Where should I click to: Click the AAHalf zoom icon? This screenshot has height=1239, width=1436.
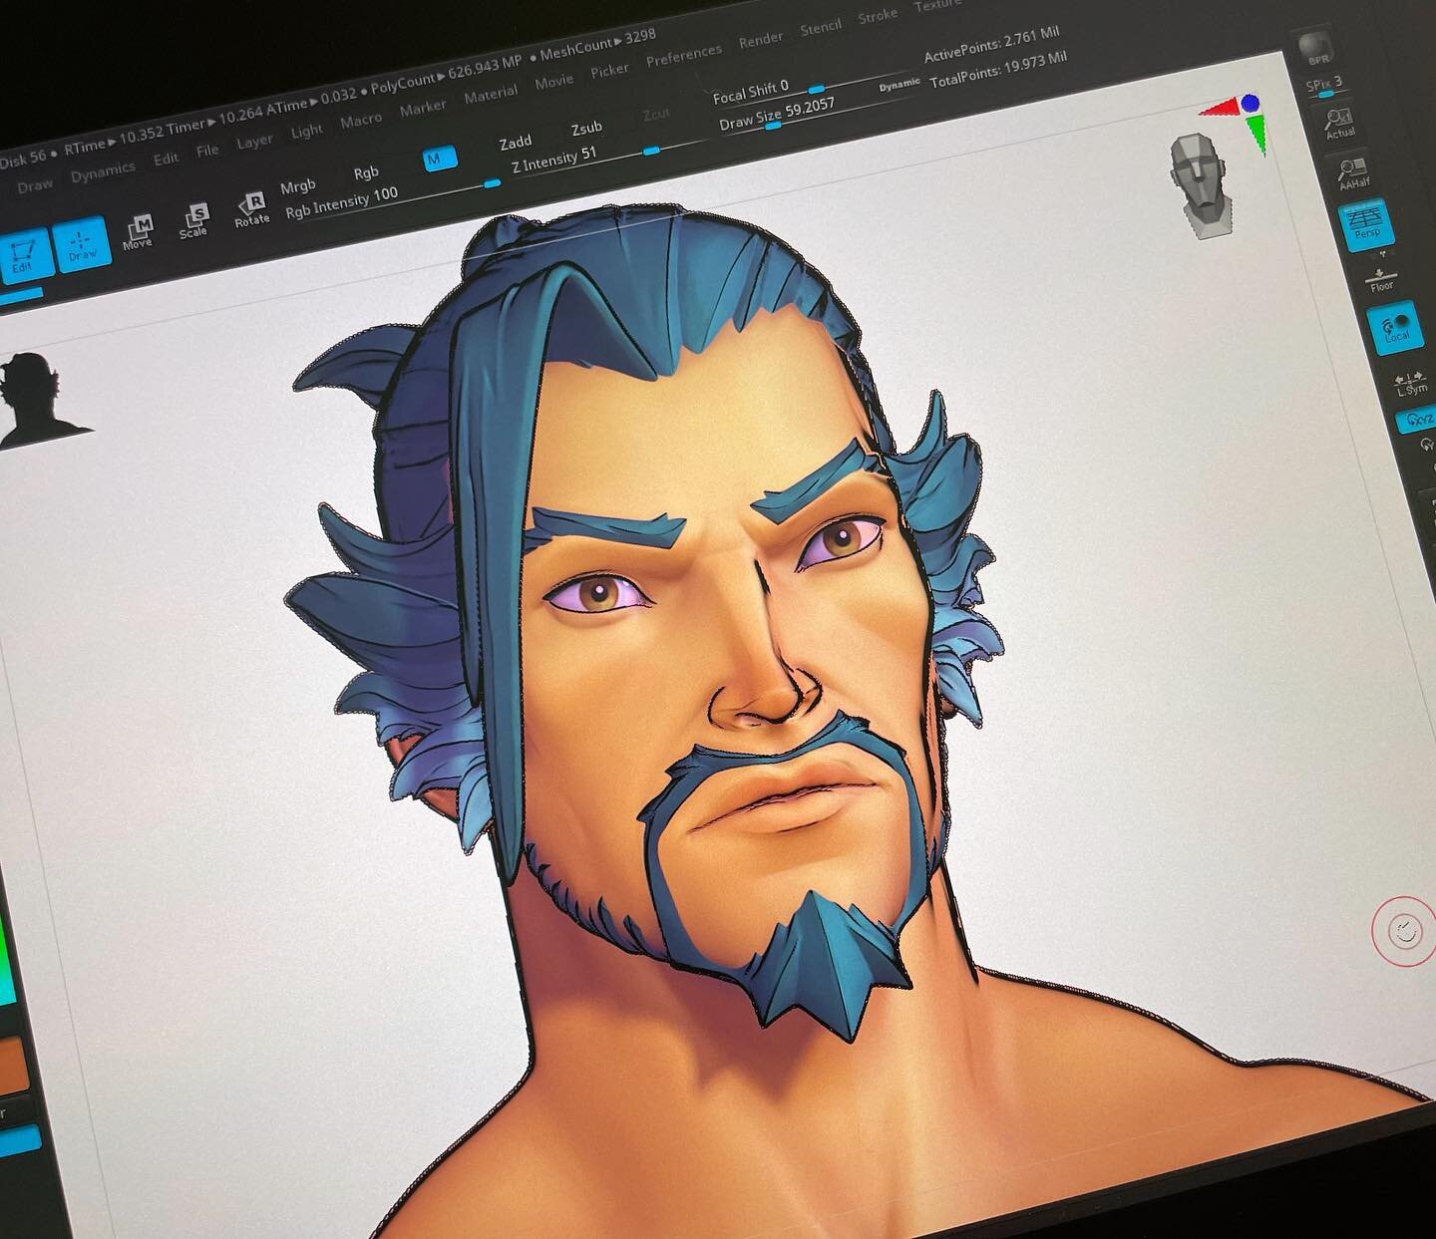[1352, 173]
